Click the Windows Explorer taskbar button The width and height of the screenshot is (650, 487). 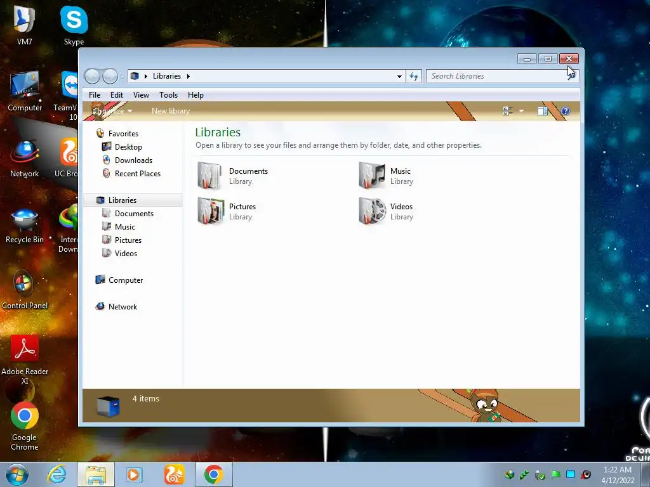(x=96, y=474)
